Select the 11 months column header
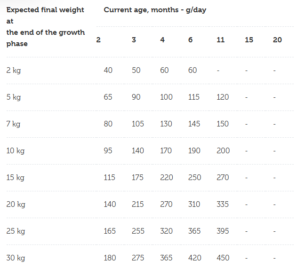 [x=221, y=40]
